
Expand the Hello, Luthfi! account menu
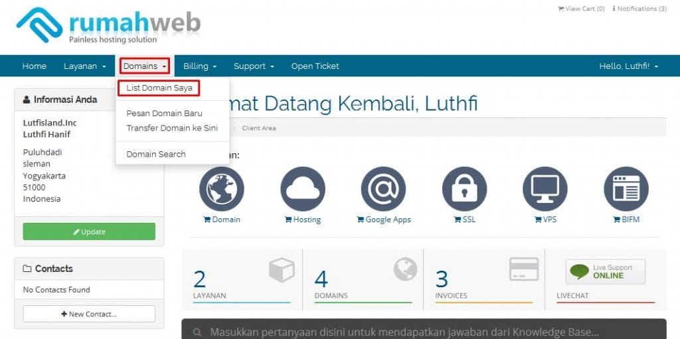click(628, 66)
